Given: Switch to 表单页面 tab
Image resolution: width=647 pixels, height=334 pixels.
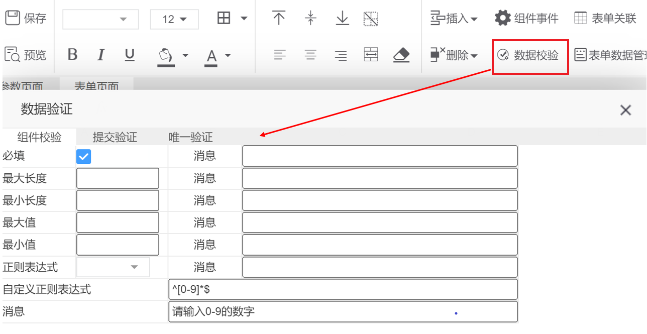Looking at the screenshot, I should coord(96,85).
